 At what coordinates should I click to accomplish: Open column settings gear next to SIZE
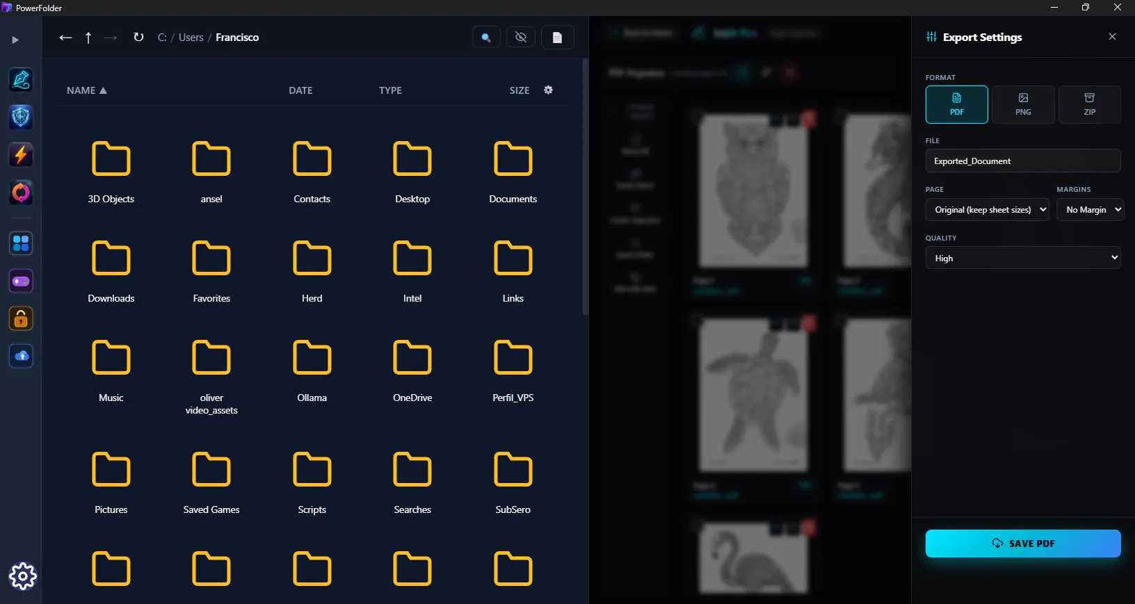point(548,90)
